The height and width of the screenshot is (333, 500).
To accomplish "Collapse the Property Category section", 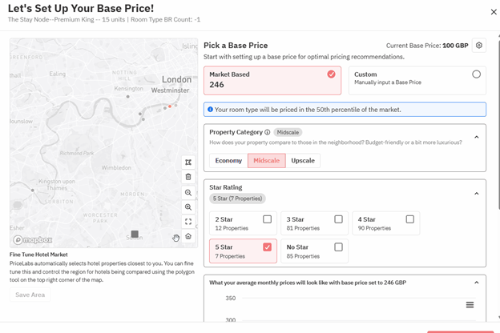I will pyautogui.click(x=476, y=137).
